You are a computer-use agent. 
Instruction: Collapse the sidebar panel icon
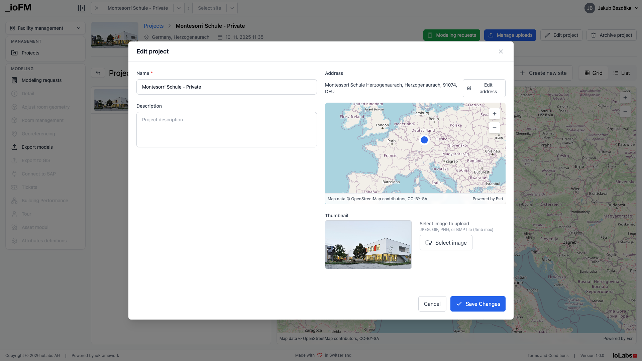click(x=82, y=8)
